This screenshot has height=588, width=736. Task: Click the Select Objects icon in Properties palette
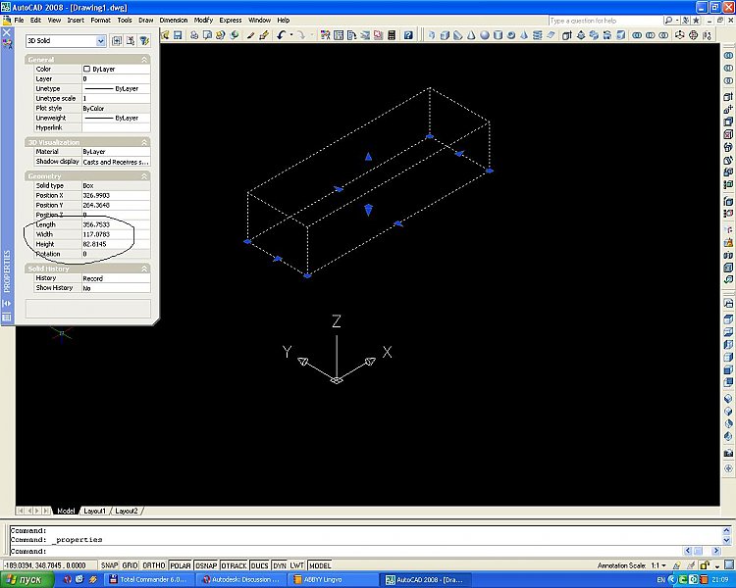tap(131, 41)
